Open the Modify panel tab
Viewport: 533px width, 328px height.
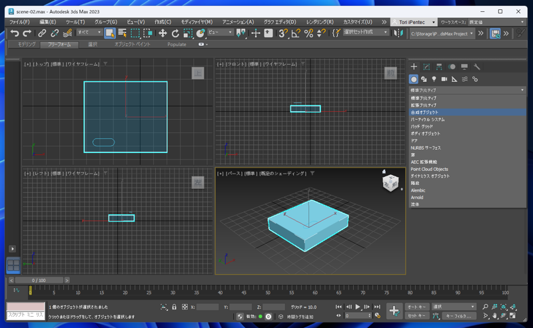(426, 67)
